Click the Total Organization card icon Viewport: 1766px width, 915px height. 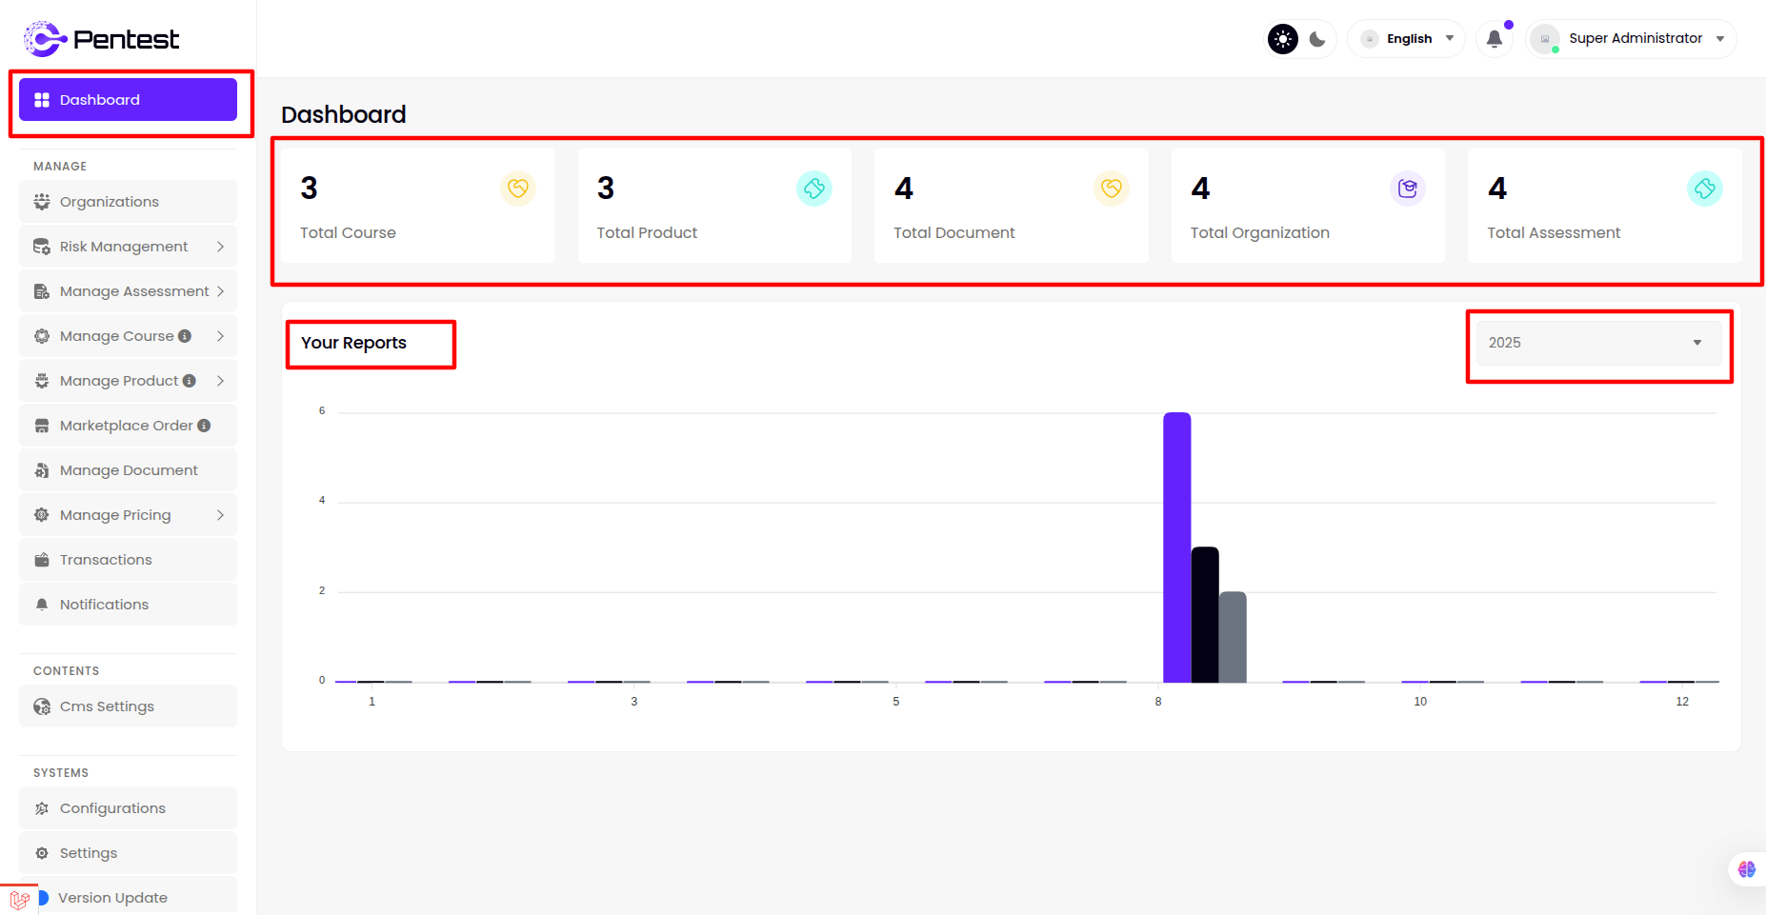tap(1407, 189)
